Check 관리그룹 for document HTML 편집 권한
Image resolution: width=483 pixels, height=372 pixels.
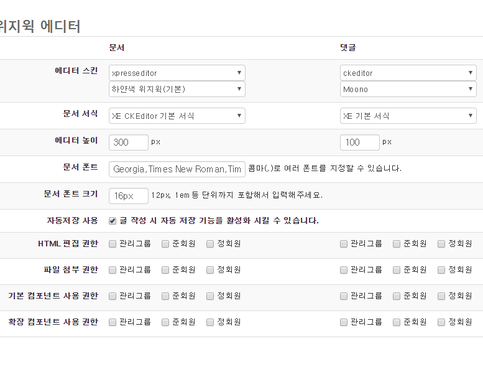tap(113, 244)
